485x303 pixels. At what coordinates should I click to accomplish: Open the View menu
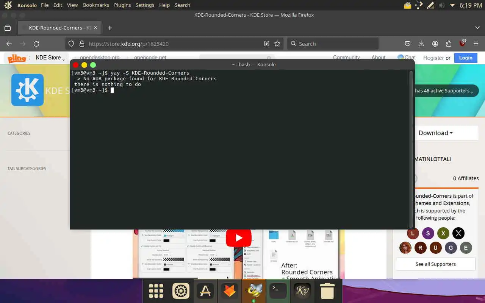[x=72, y=5]
